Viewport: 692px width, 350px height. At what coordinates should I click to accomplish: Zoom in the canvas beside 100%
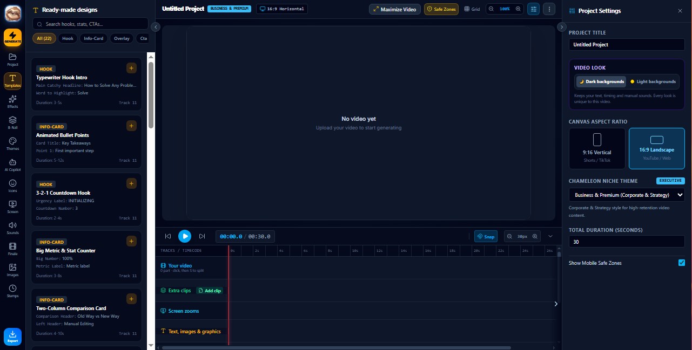[518, 9]
